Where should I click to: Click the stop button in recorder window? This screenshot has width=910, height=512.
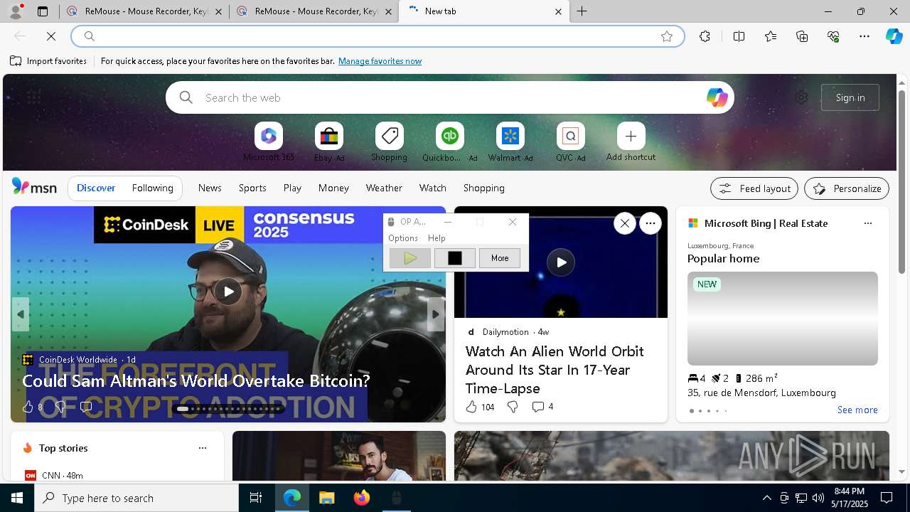coord(455,258)
